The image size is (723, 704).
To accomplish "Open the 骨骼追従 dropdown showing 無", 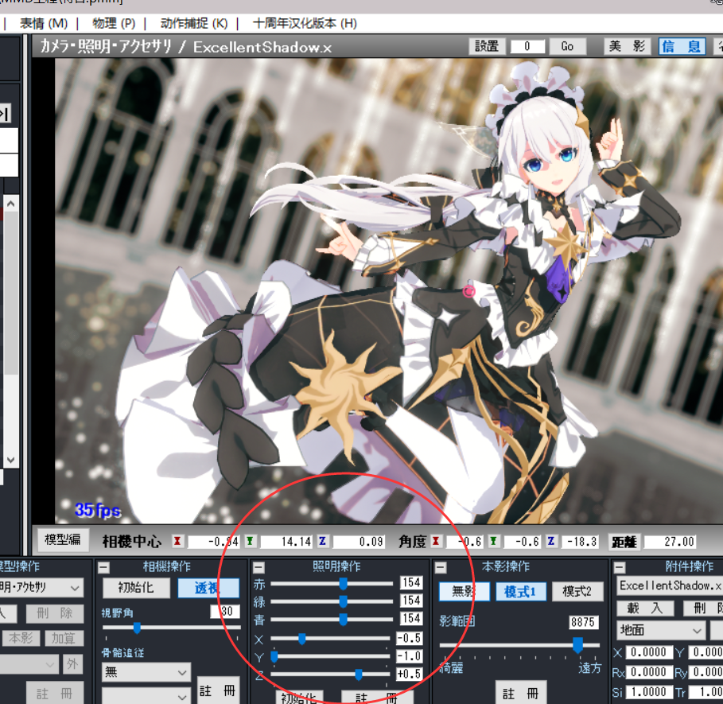I will pos(146,673).
